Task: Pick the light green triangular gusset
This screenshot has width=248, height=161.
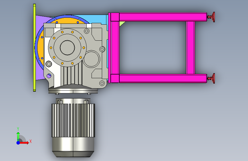Action: 122,23
